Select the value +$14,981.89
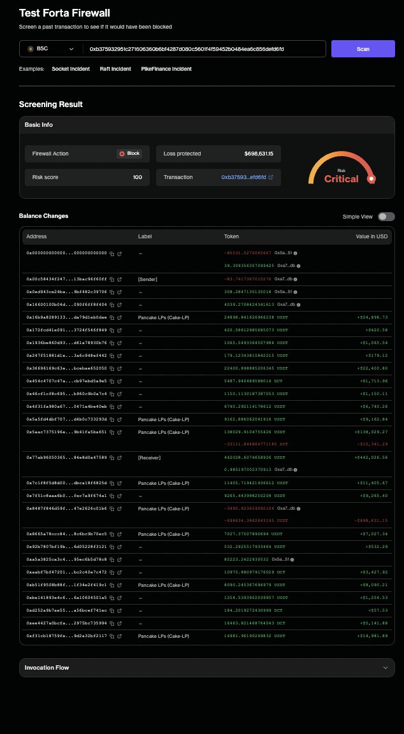The height and width of the screenshot is (734, 404). pyautogui.click(x=373, y=636)
